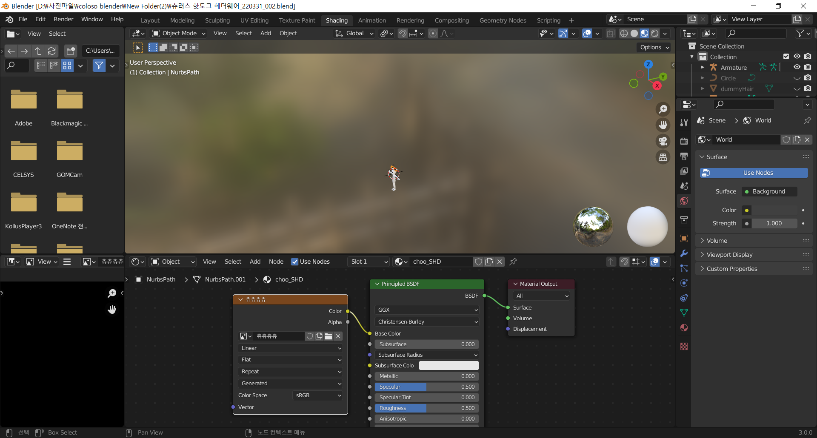Click Background surface shader button
Screen dimensions: 817x438
click(x=769, y=191)
